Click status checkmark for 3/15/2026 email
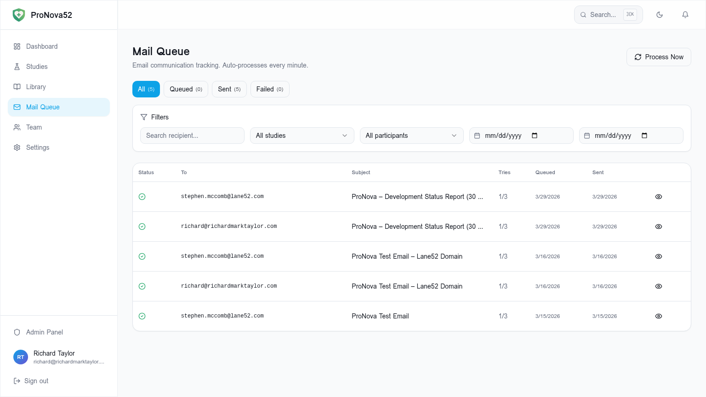Viewport: 706px width, 397px height. tap(142, 316)
